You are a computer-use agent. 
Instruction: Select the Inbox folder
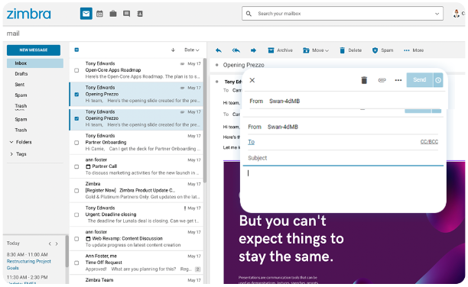point(35,63)
